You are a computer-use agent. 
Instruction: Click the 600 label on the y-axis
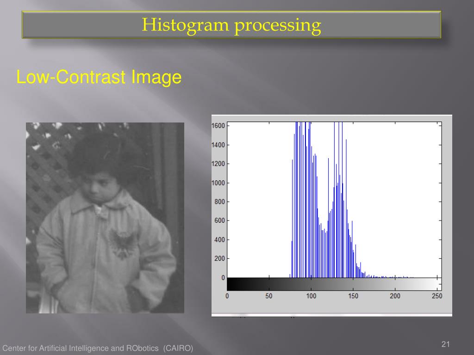(220, 220)
